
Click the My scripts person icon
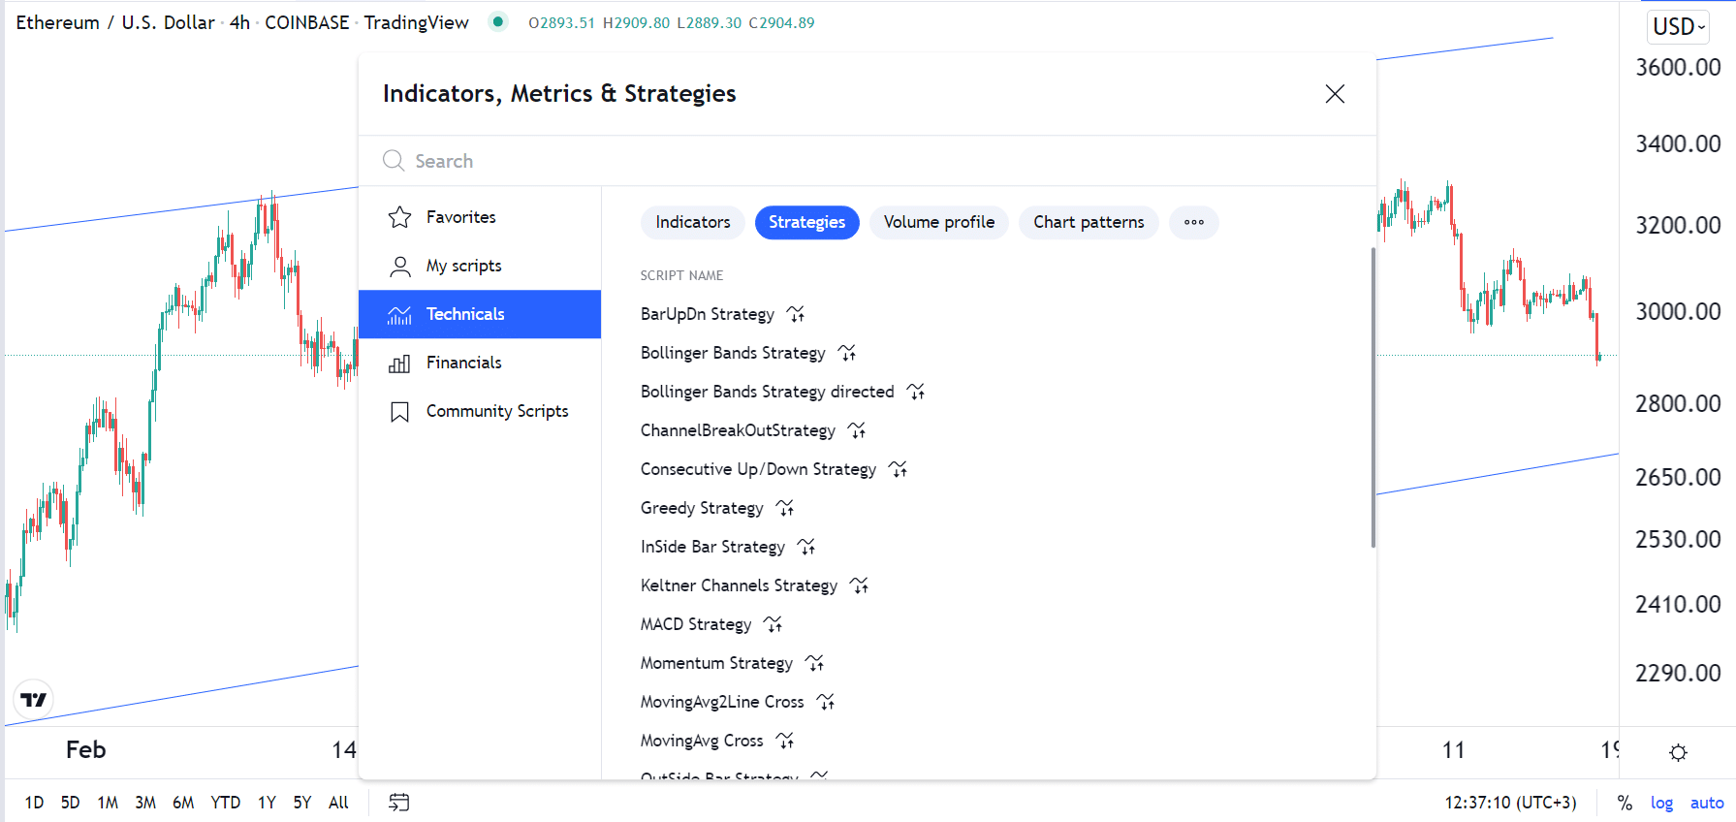(399, 266)
